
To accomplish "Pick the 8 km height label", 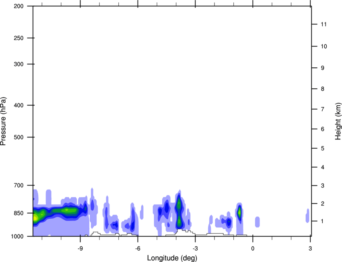I will (323, 89).
